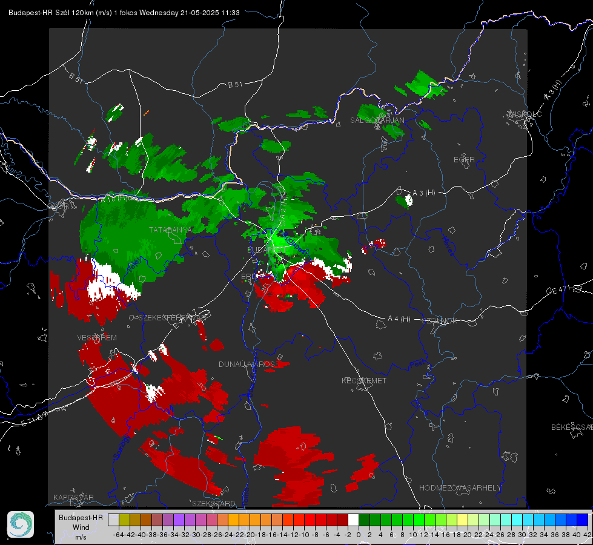Click the DUNAUJVAROS city label
Viewport: 593px width, 545px height.
247,364
